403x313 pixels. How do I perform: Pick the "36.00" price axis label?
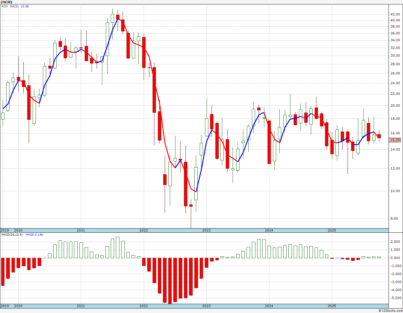coord(395,33)
